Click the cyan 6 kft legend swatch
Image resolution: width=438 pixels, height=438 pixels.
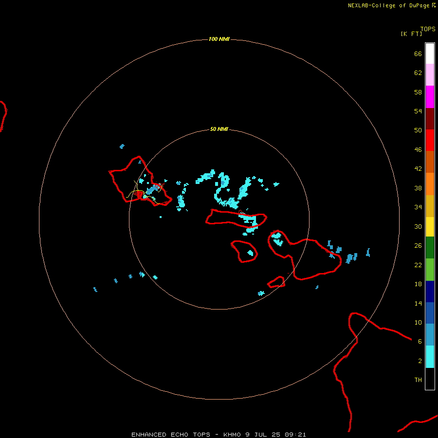430,357
